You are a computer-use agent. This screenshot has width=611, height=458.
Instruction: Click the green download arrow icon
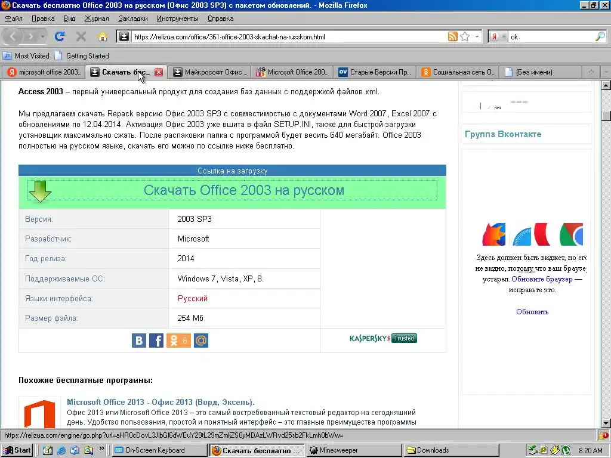click(x=40, y=191)
